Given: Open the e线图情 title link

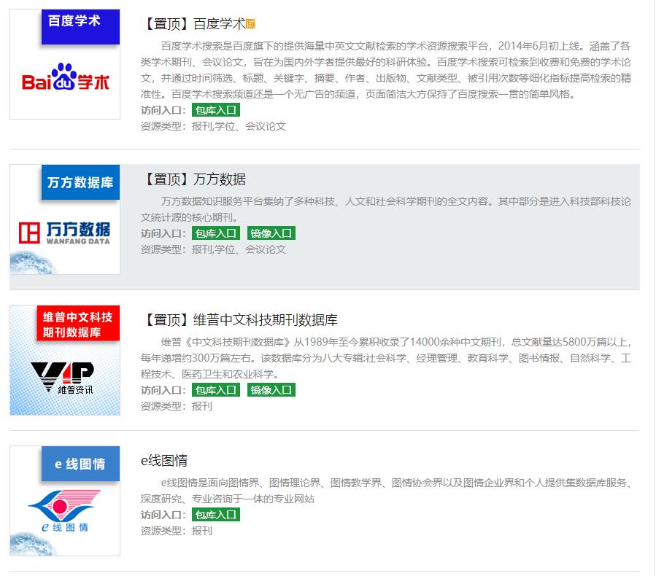Looking at the screenshot, I should coord(164,461).
